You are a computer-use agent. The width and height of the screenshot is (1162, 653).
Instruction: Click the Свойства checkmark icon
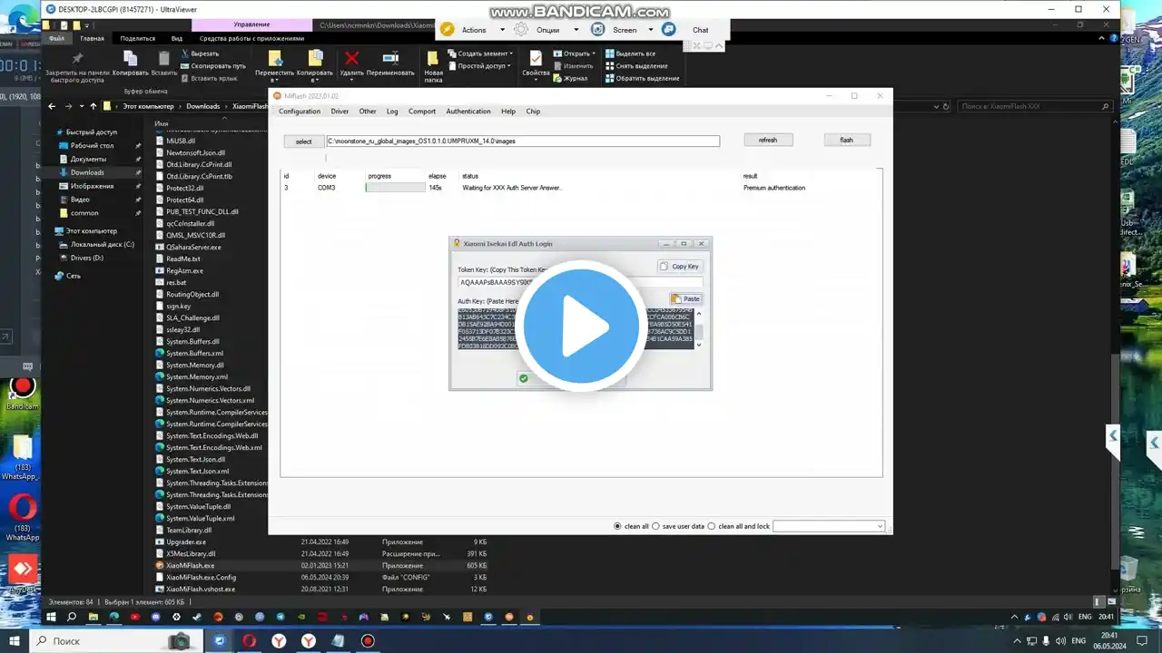[536, 59]
